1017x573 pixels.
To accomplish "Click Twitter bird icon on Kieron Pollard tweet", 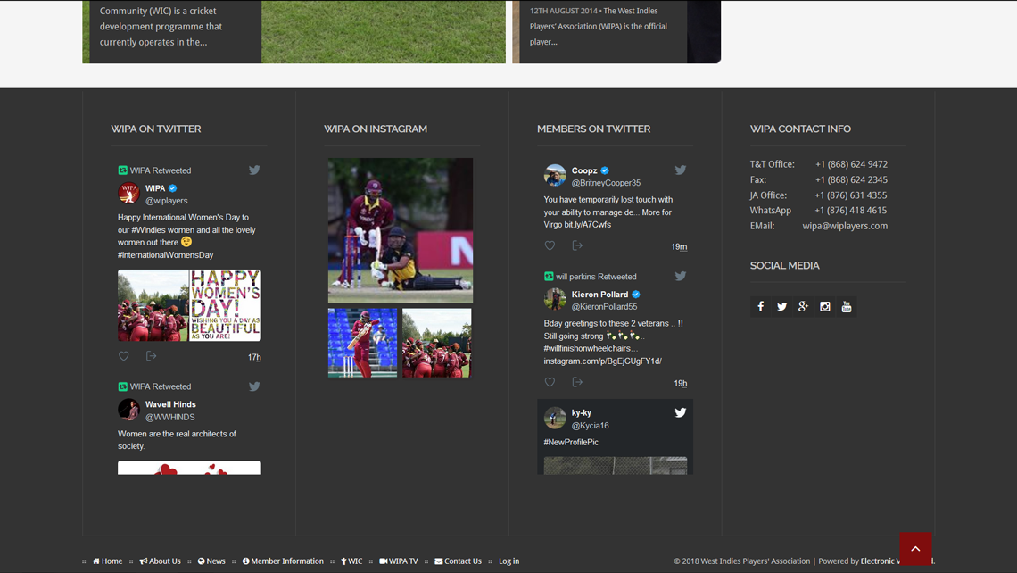I will [x=681, y=276].
